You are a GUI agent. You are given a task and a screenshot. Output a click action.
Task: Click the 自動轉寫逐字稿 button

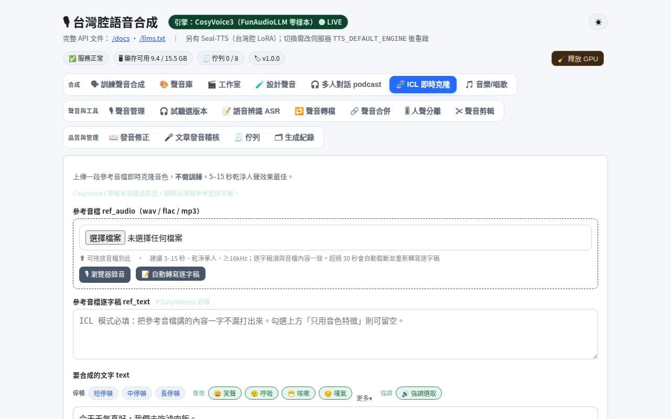tap(170, 274)
